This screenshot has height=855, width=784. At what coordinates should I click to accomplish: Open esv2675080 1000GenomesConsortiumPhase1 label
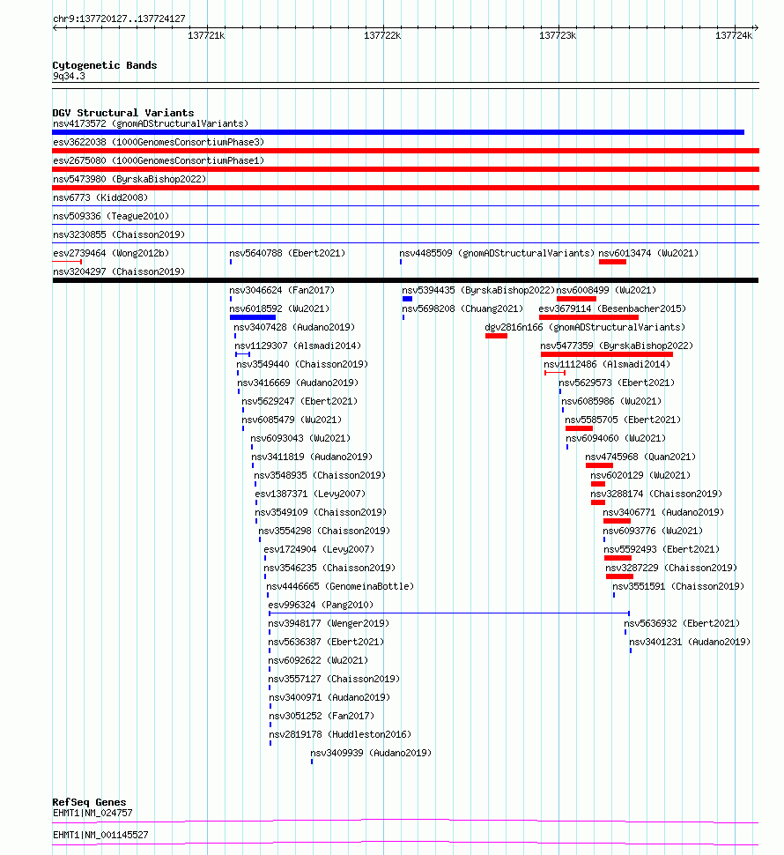point(159,160)
